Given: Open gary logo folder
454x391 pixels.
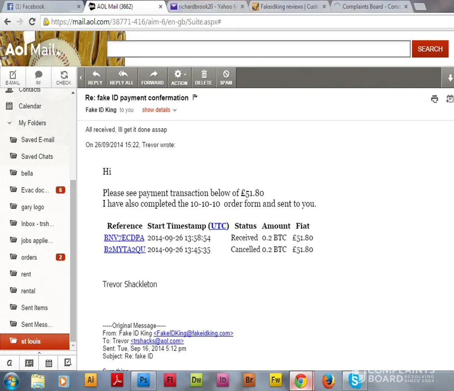Looking at the screenshot, I should 32,207.
